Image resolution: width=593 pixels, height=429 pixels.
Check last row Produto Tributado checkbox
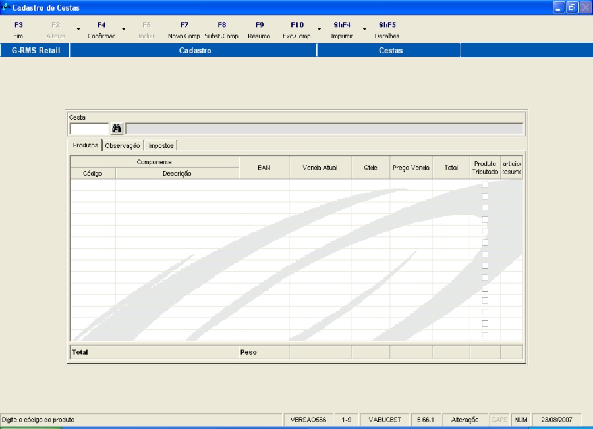coord(485,335)
